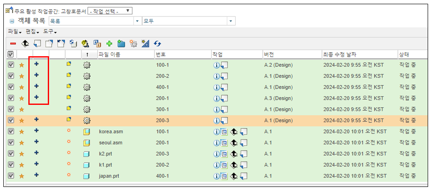Open info icon for korea.asm row
The height and width of the screenshot is (189, 431).
pyautogui.click(x=216, y=132)
